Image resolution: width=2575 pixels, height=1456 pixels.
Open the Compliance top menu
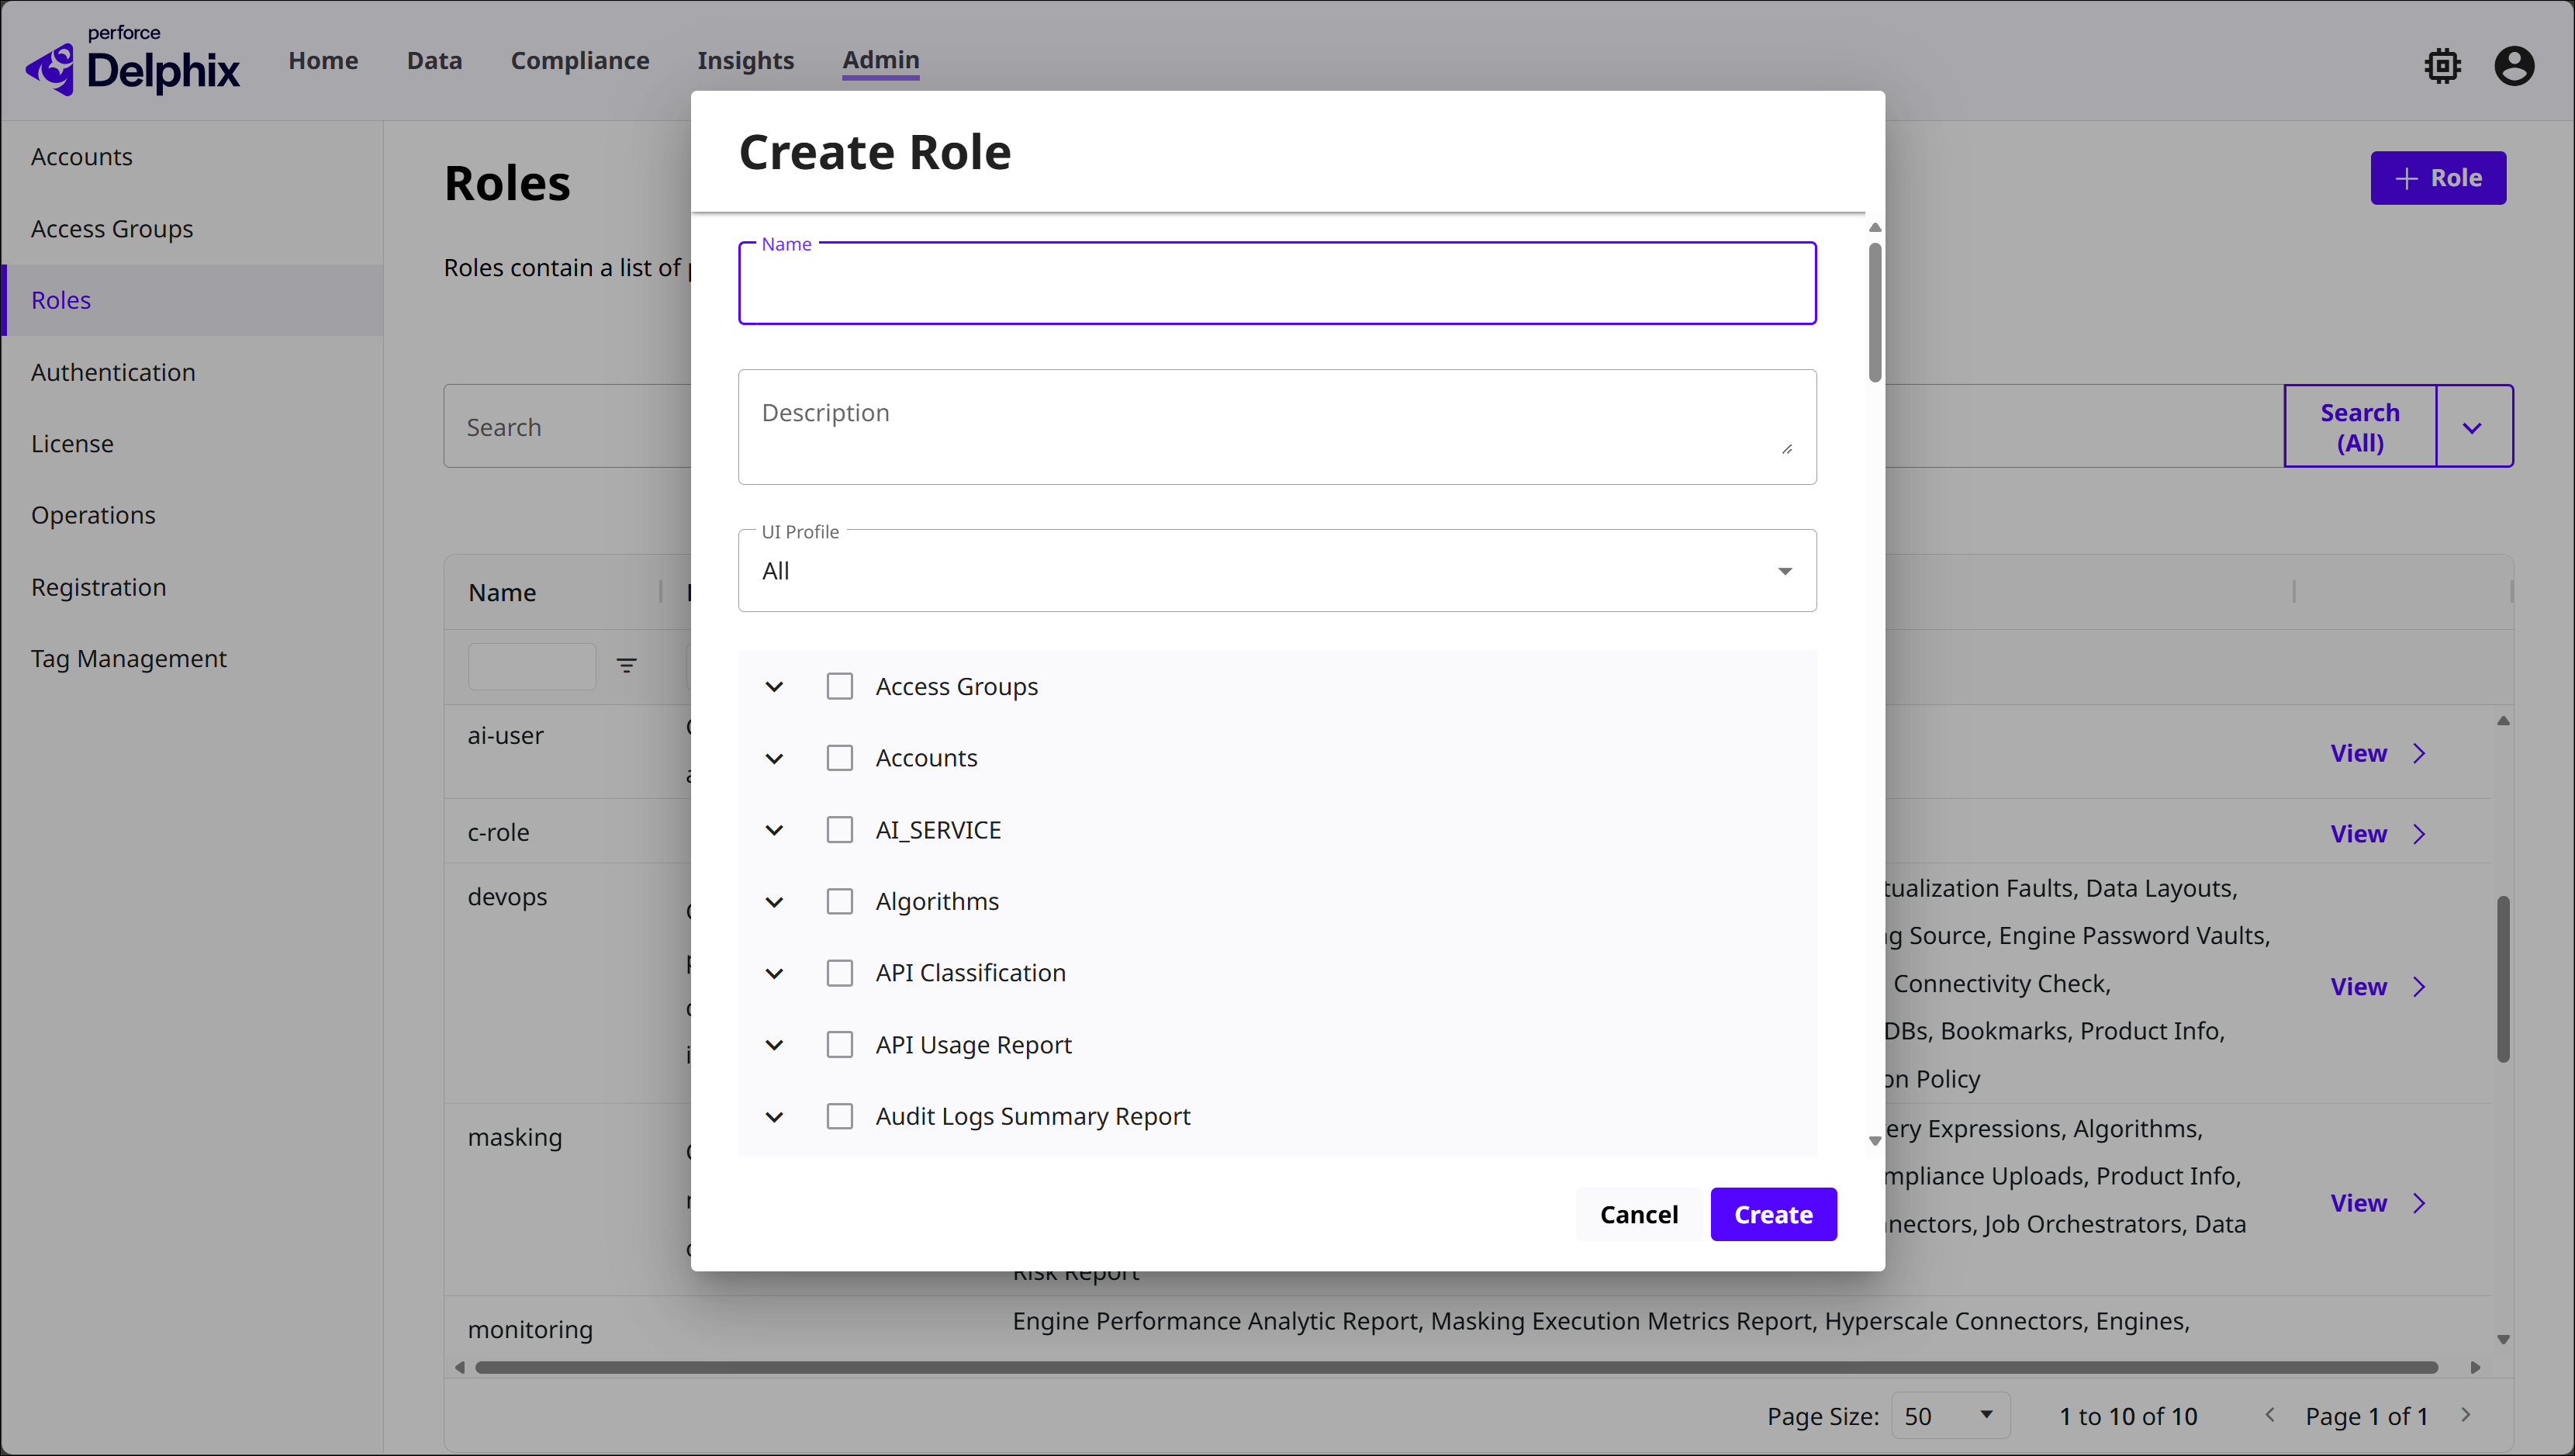point(580,61)
